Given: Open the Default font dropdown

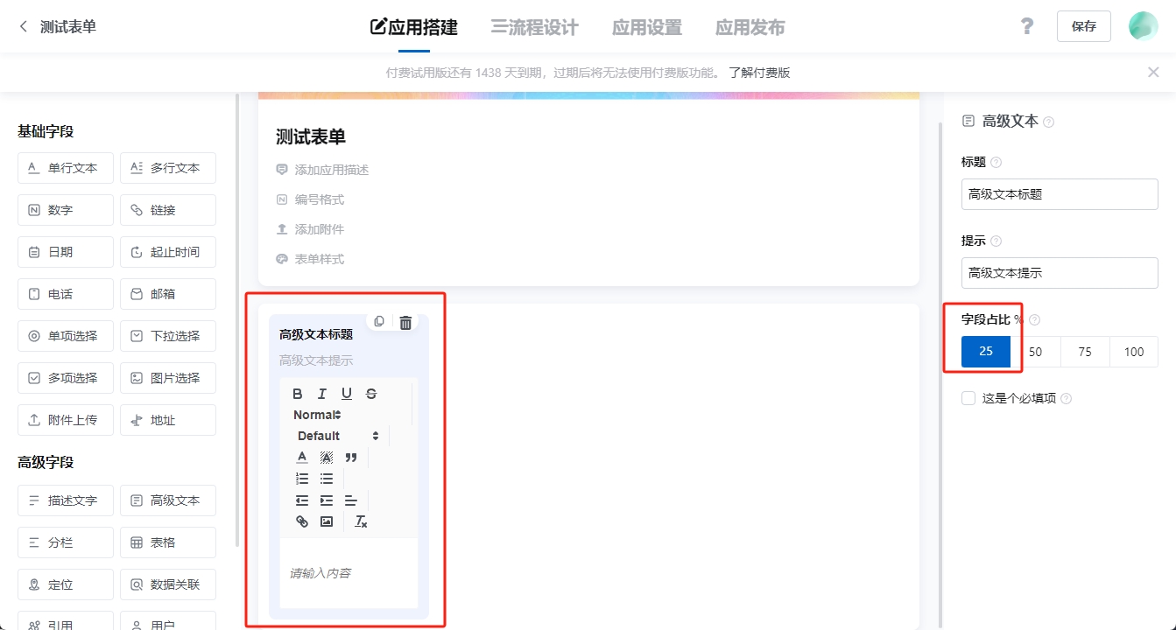Looking at the screenshot, I should 338,436.
